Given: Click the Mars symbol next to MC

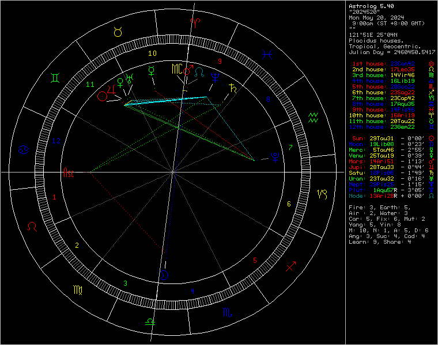Looking at the screenshot, I should [x=188, y=70].
